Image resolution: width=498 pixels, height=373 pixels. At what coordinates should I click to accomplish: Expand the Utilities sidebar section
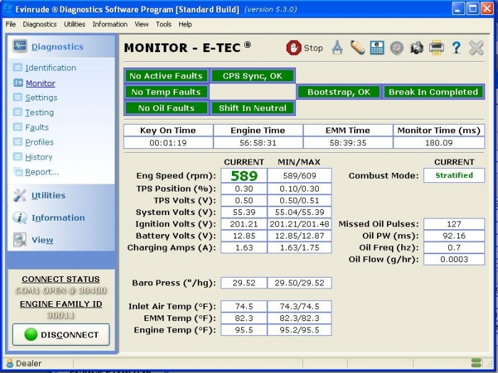tap(48, 196)
